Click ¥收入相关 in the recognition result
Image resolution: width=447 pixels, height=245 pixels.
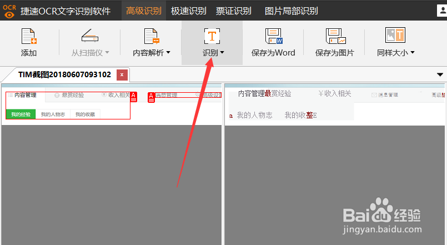(x=335, y=93)
